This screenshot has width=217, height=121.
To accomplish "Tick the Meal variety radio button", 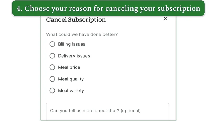I will (x=52, y=91).
